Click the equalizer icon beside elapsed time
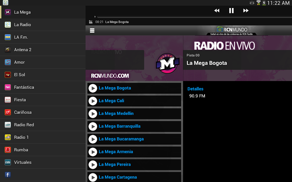 click(x=91, y=22)
